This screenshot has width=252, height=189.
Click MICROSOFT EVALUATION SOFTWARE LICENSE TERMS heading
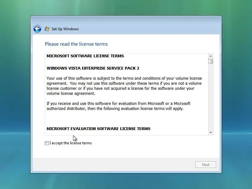point(98,129)
